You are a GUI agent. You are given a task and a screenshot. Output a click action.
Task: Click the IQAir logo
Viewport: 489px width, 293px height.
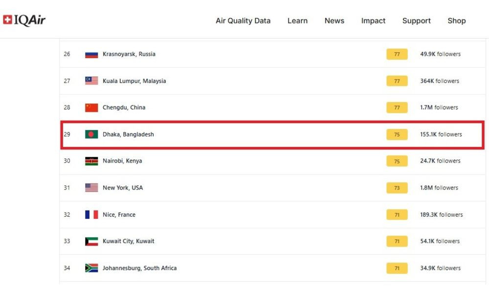tap(24, 20)
